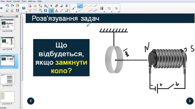Viewport: 195px width, 109px height.
Task: Select the text box Що відбудеться
Action: 61,58
